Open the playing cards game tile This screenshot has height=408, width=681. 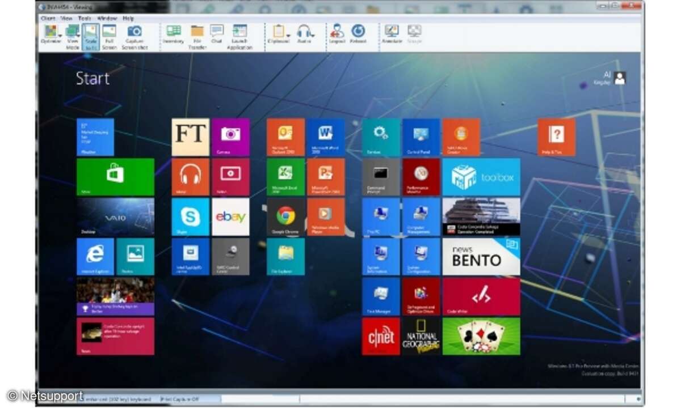click(x=481, y=336)
